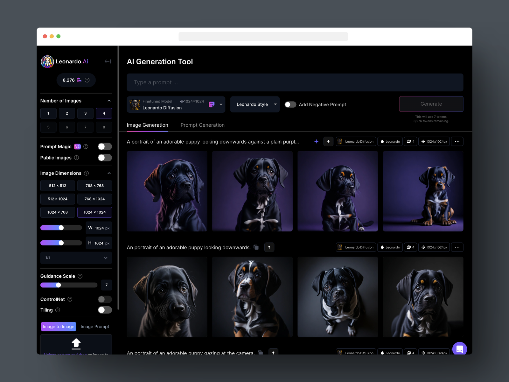Click the plus icon beside the purple puppy prompt
Viewport: 509px width, 382px height.
pos(316,141)
